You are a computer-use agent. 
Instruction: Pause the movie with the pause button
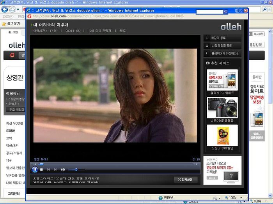tap(35, 169)
